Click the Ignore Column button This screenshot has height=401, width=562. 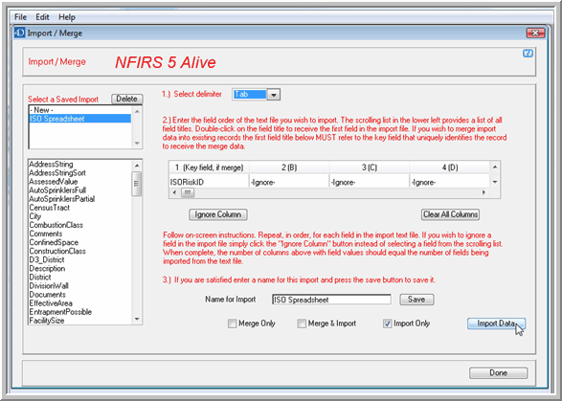point(218,214)
